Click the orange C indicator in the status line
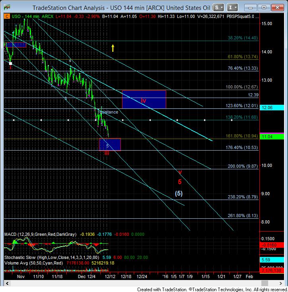288x292 pixels. pyautogui.click(x=7, y=16)
